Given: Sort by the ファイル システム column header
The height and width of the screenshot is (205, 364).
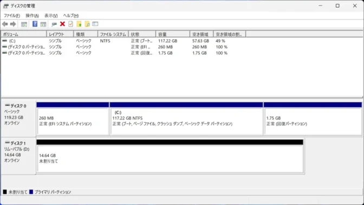Looking at the screenshot, I should 113,34.
